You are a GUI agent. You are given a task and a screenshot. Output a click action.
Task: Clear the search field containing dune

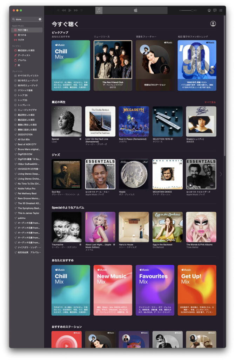click(40, 19)
